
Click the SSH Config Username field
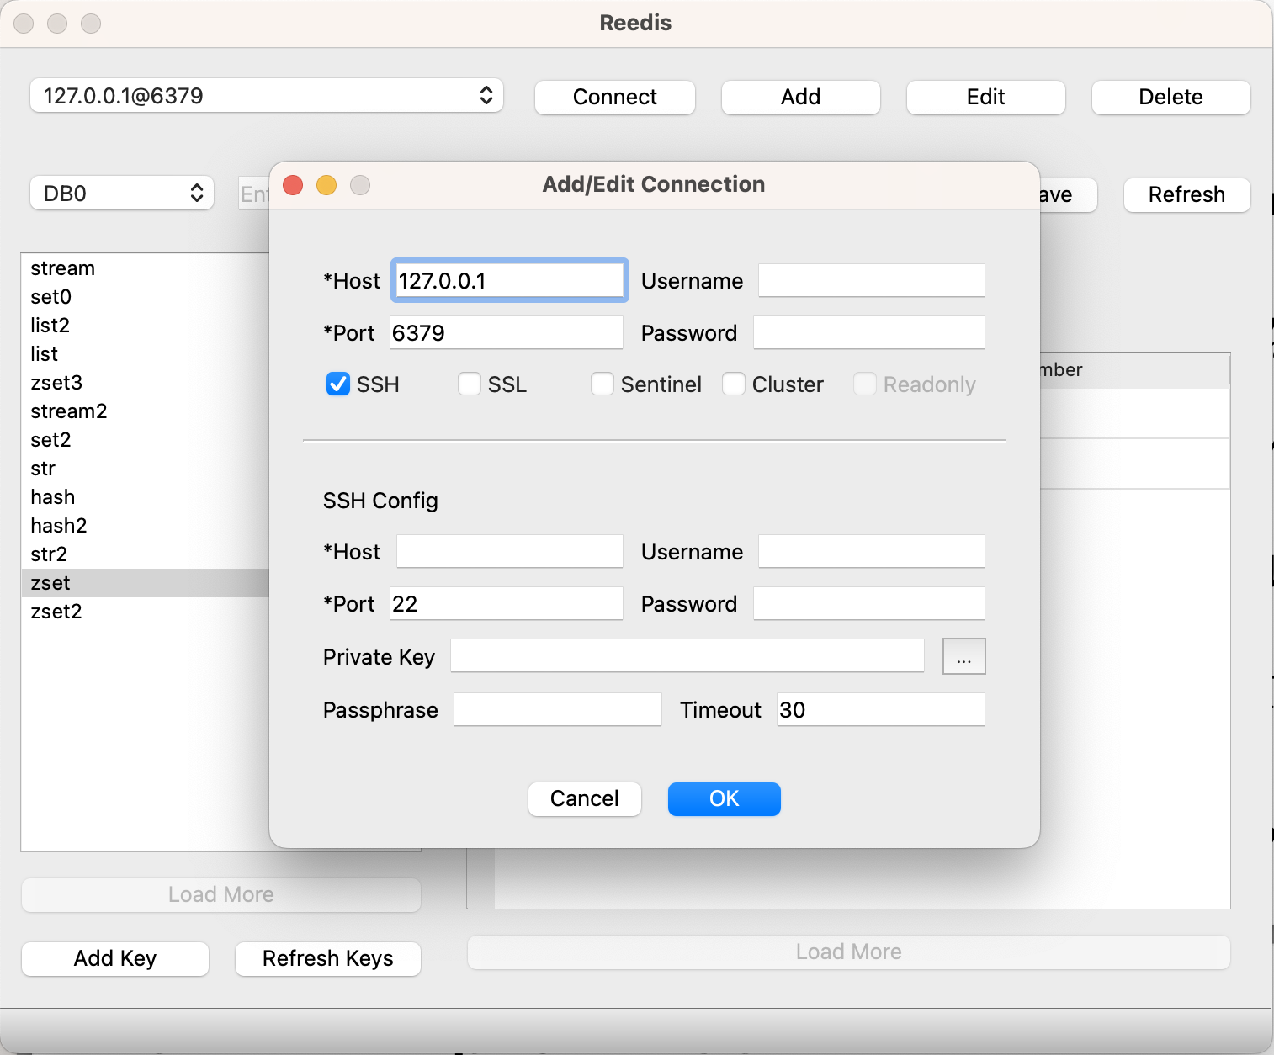tap(872, 551)
